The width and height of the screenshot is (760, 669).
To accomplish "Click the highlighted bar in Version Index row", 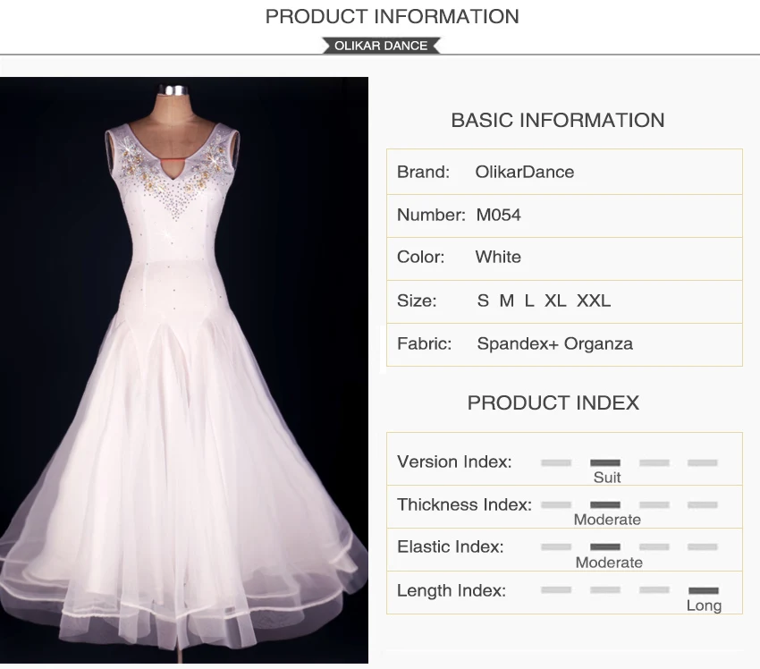I will click(x=605, y=463).
